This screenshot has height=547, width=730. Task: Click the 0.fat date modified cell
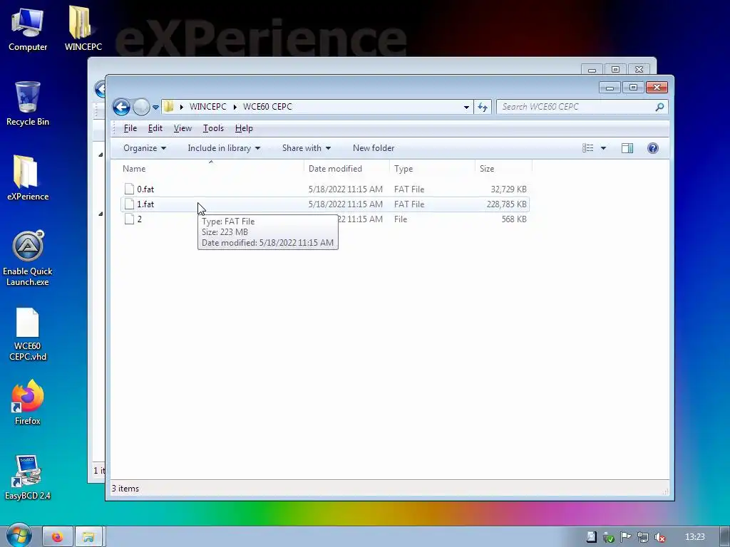(x=346, y=189)
